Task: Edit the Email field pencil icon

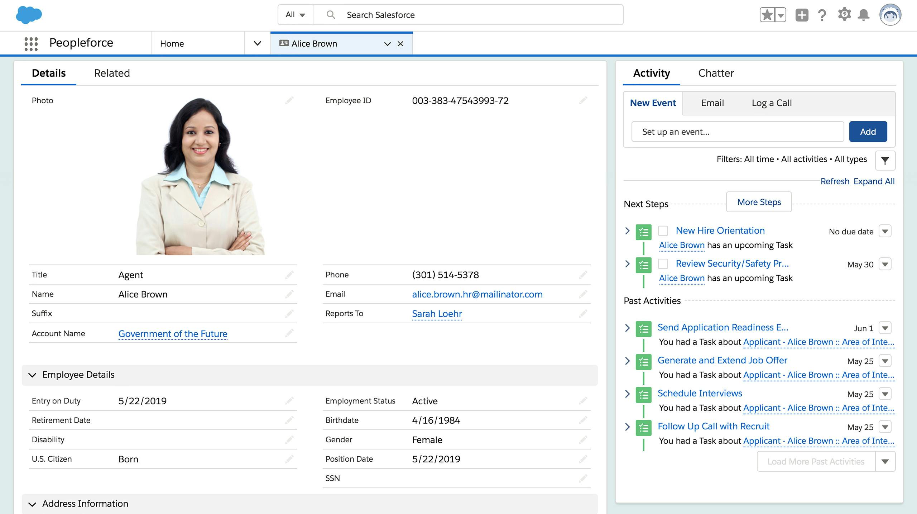Action: (583, 294)
